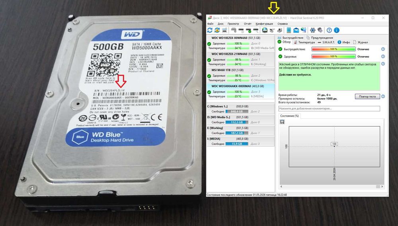Select the Обзор tab
The height and width of the screenshot is (226, 398).
click(284, 42)
